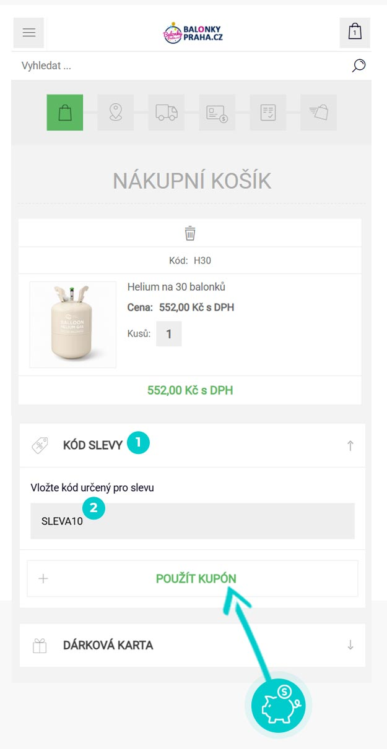The image size is (387, 749).
Task: Open the Dárková karta header
Action: point(108,645)
